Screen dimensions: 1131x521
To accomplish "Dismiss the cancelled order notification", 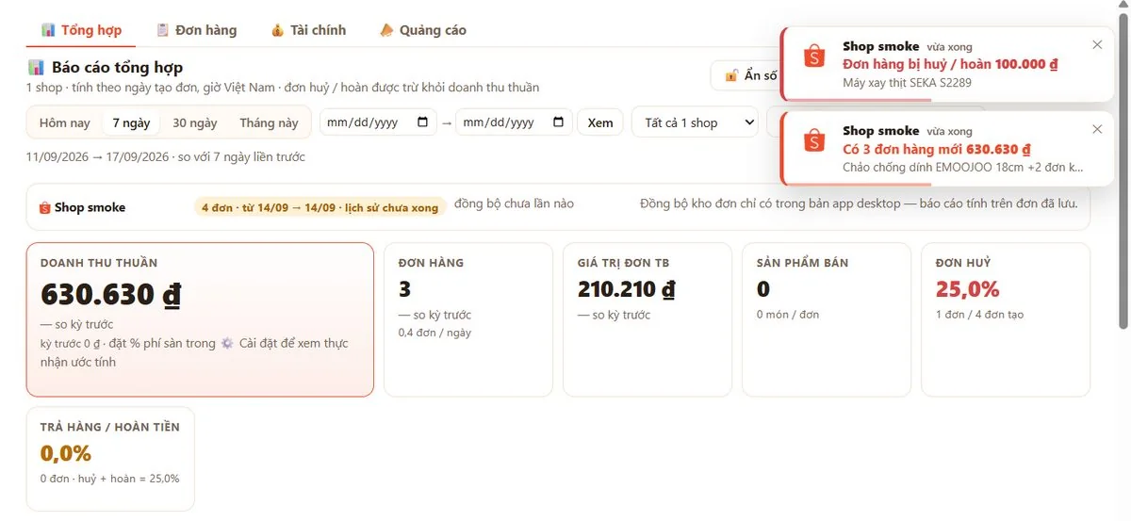I will 1097,45.
